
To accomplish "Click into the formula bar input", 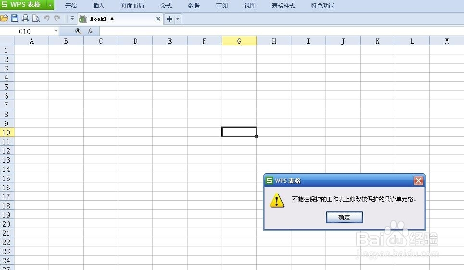I will [x=281, y=31].
